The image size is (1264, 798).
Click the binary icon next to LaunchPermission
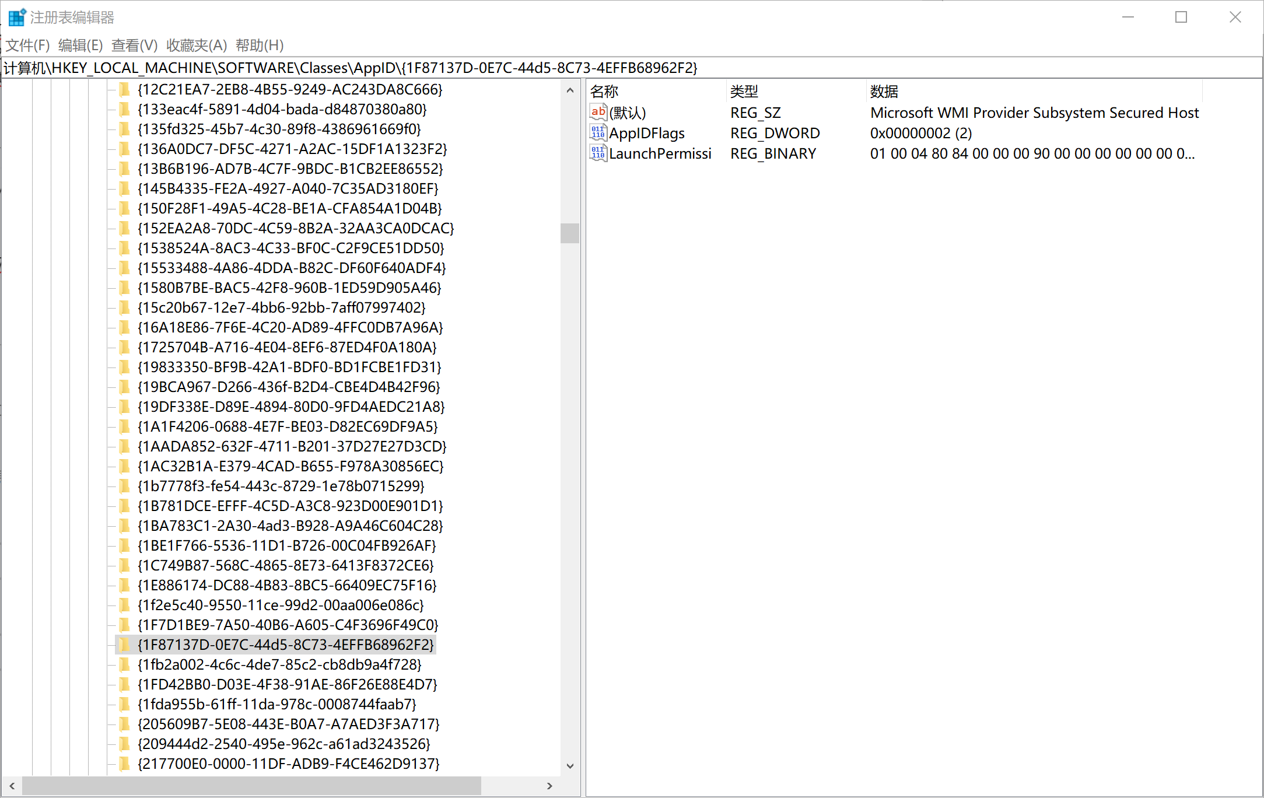(598, 153)
